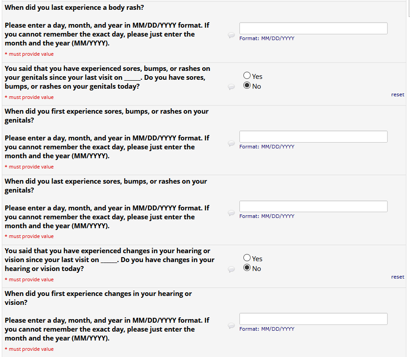Select No for genital sores today
This screenshot has height=357, width=410.
[247, 86]
